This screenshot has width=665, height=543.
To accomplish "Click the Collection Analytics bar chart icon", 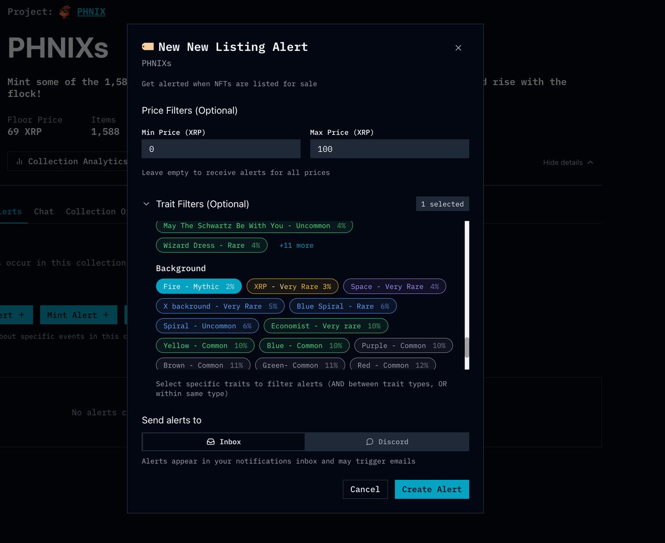I will click(19, 161).
